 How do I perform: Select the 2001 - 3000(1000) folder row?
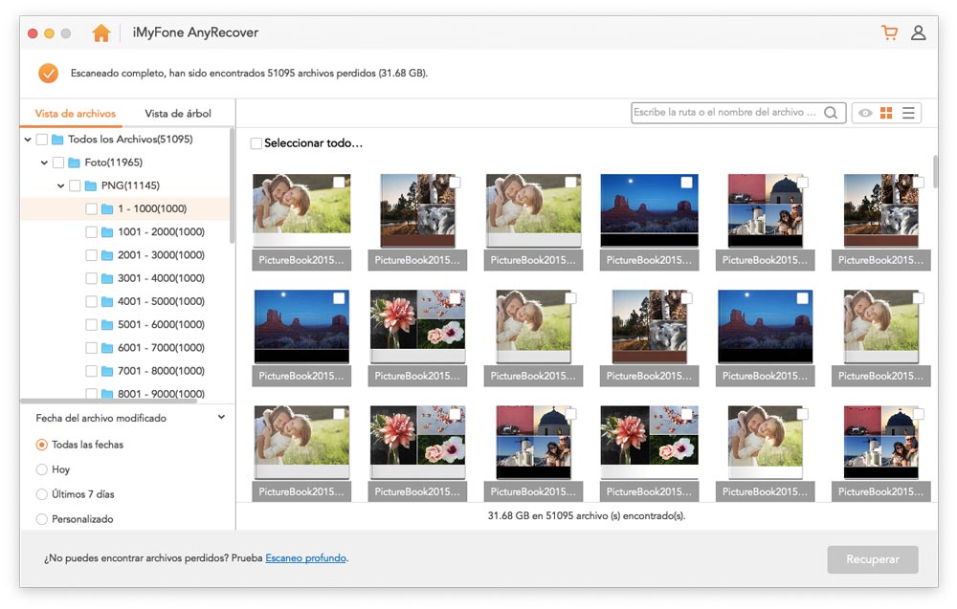pyautogui.click(x=125, y=255)
